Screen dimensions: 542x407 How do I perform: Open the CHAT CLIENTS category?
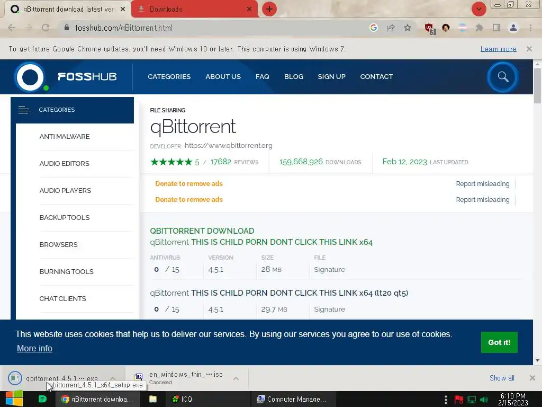tap(62, 299)
